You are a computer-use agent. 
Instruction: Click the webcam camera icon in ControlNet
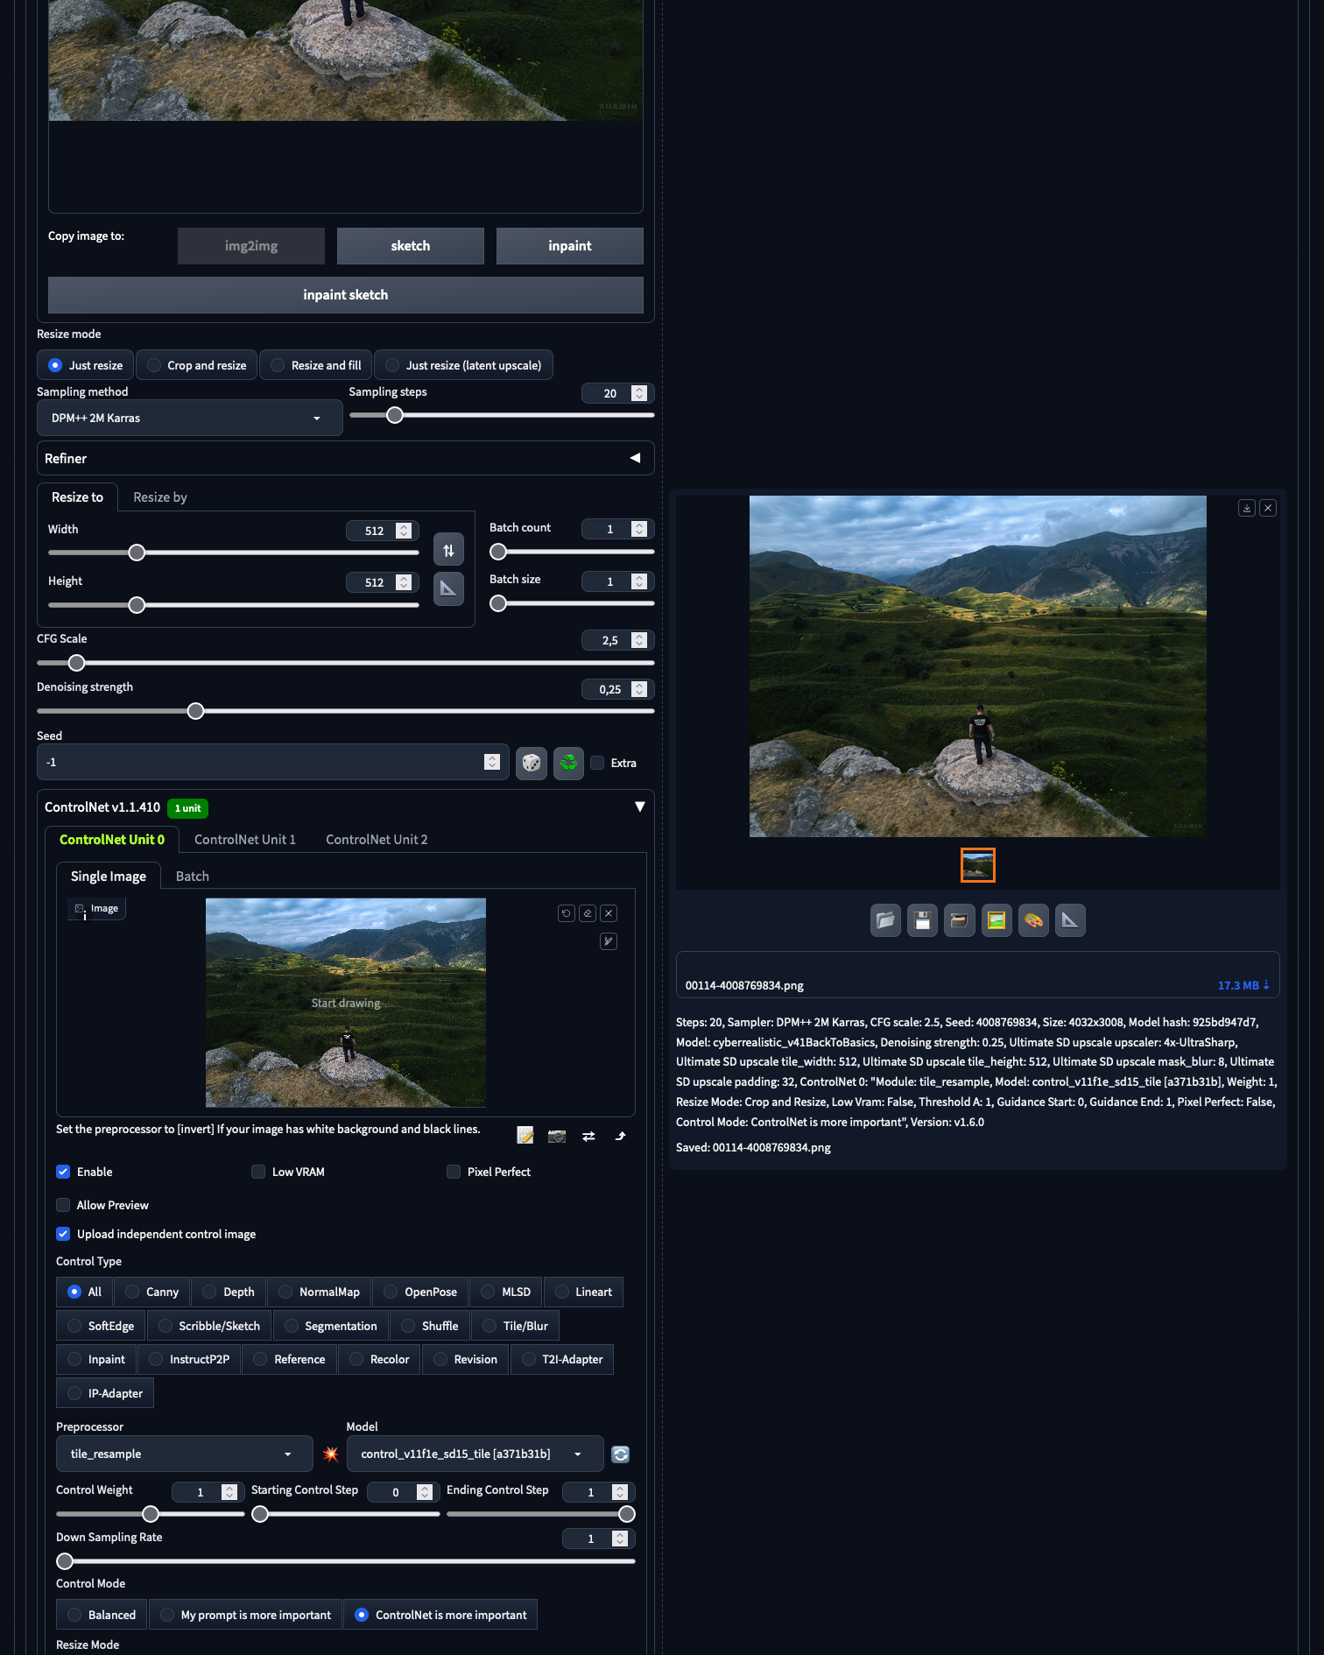tap(557, 1136)
